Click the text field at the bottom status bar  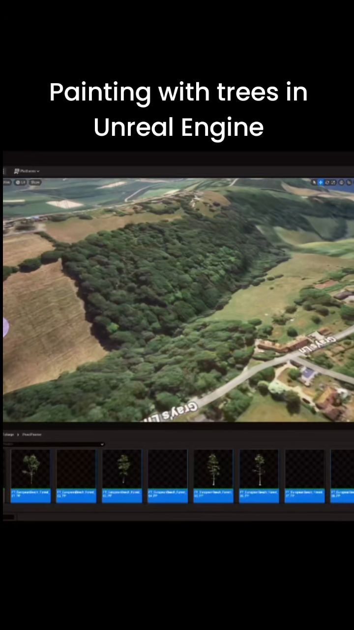coord(9,517)
